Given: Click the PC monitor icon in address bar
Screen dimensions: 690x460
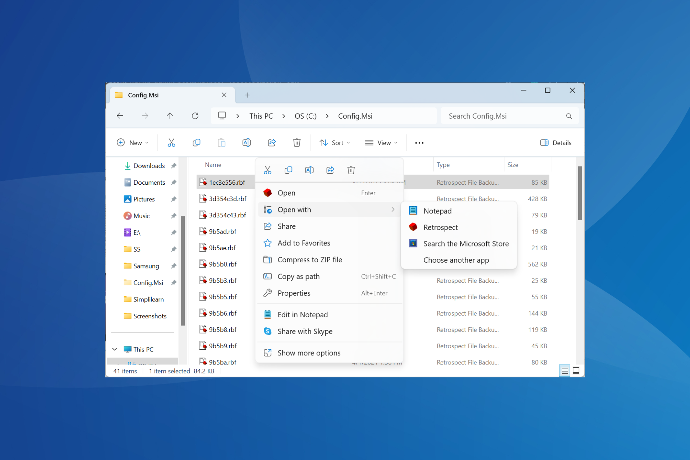Looking at the screenshot, I should (222, 116).
